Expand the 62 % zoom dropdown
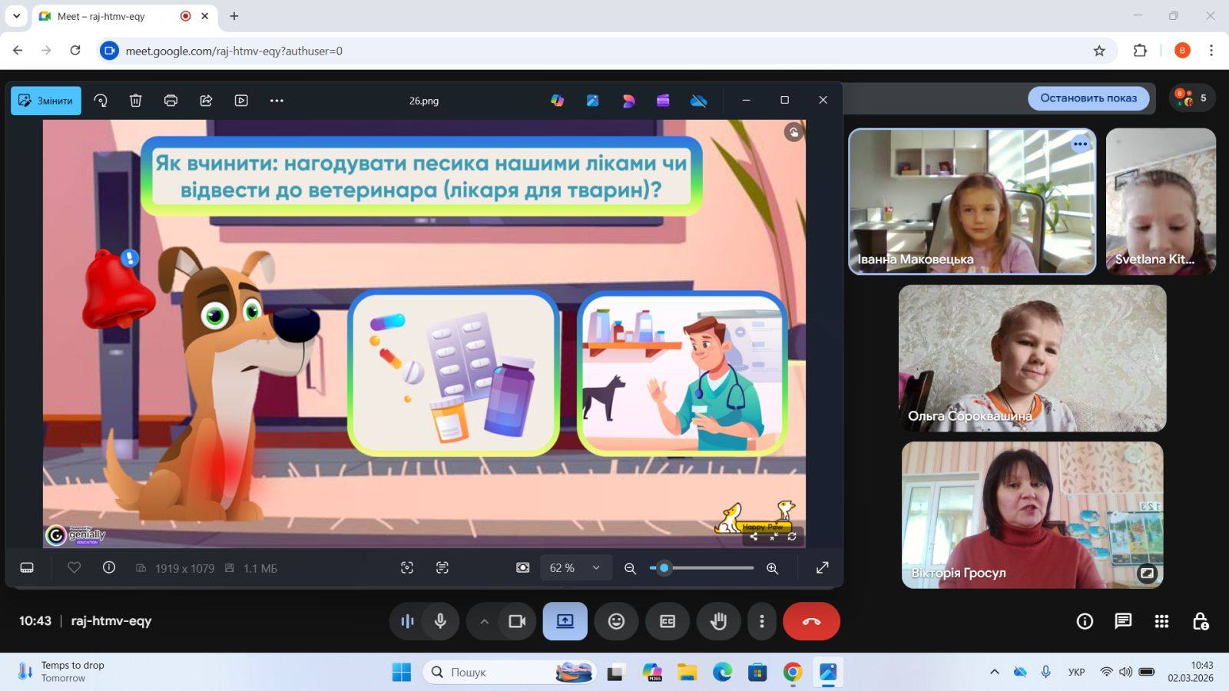This screenshot has height=691, width=1229. tap(595, 568)
